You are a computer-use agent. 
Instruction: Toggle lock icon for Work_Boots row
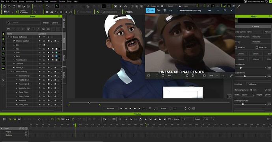(x=44, y=105)
